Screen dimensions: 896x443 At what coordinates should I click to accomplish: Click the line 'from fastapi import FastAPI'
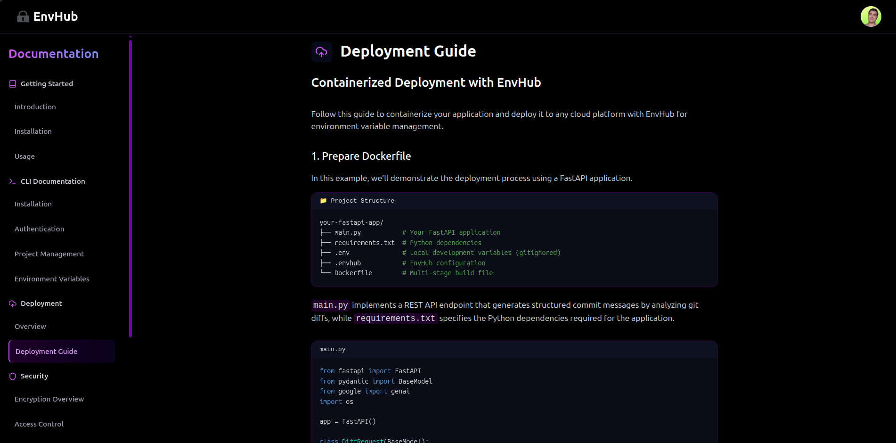[370, 371]
